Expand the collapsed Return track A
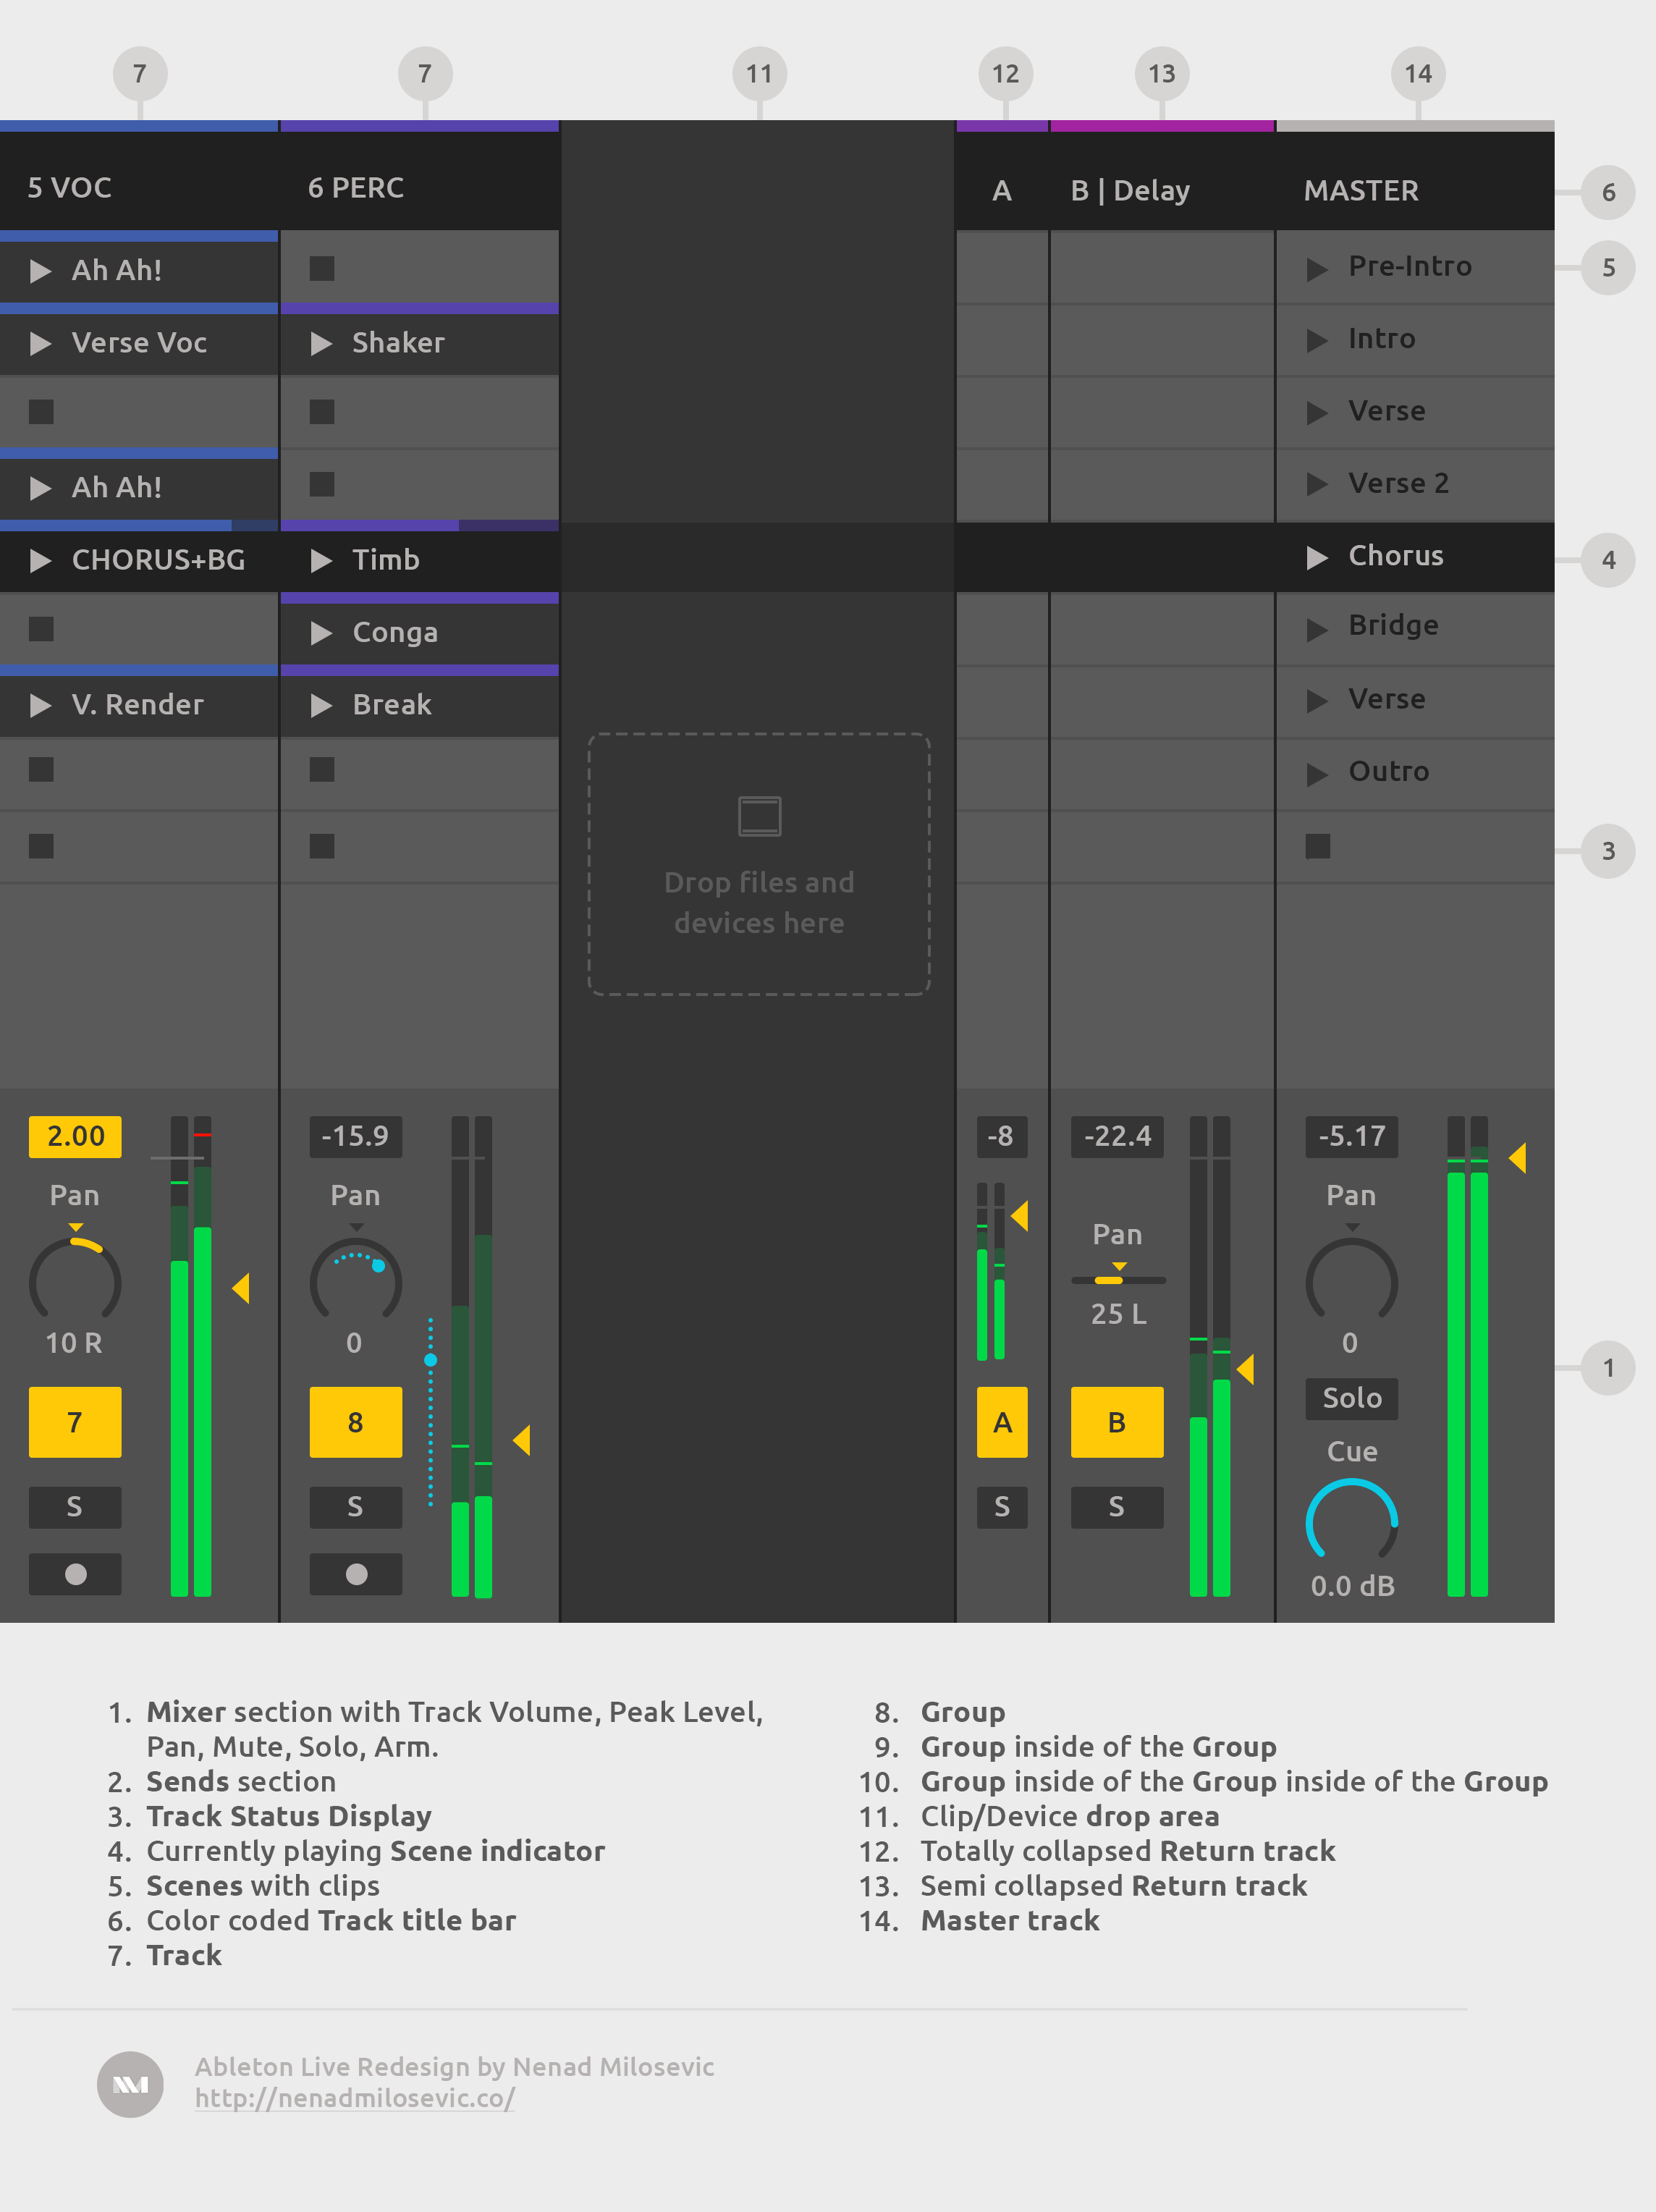Screen dimensions: 1656x2212 [x=1001, y=190]
